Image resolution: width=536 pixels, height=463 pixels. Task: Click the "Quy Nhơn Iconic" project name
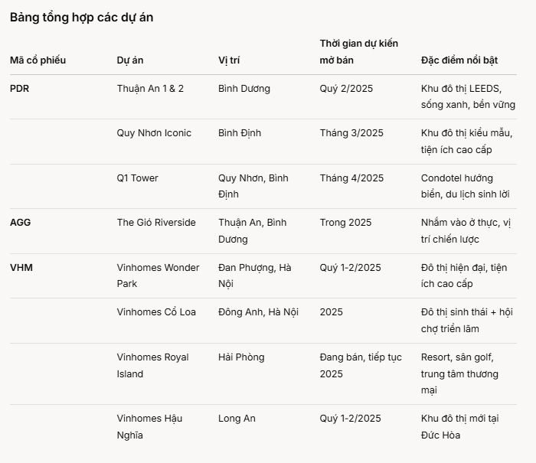point(154,133)
